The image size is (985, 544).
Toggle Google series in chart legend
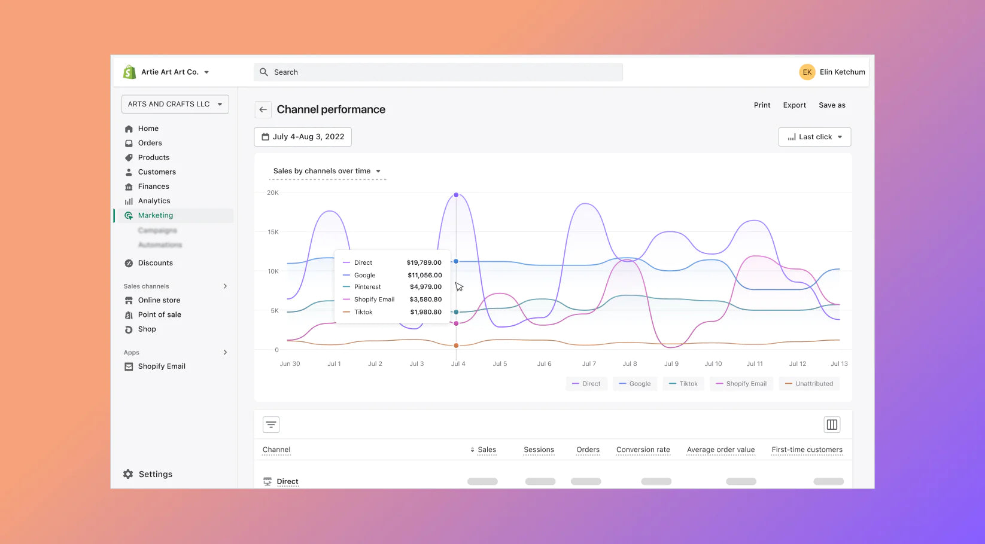pos(635,384)
